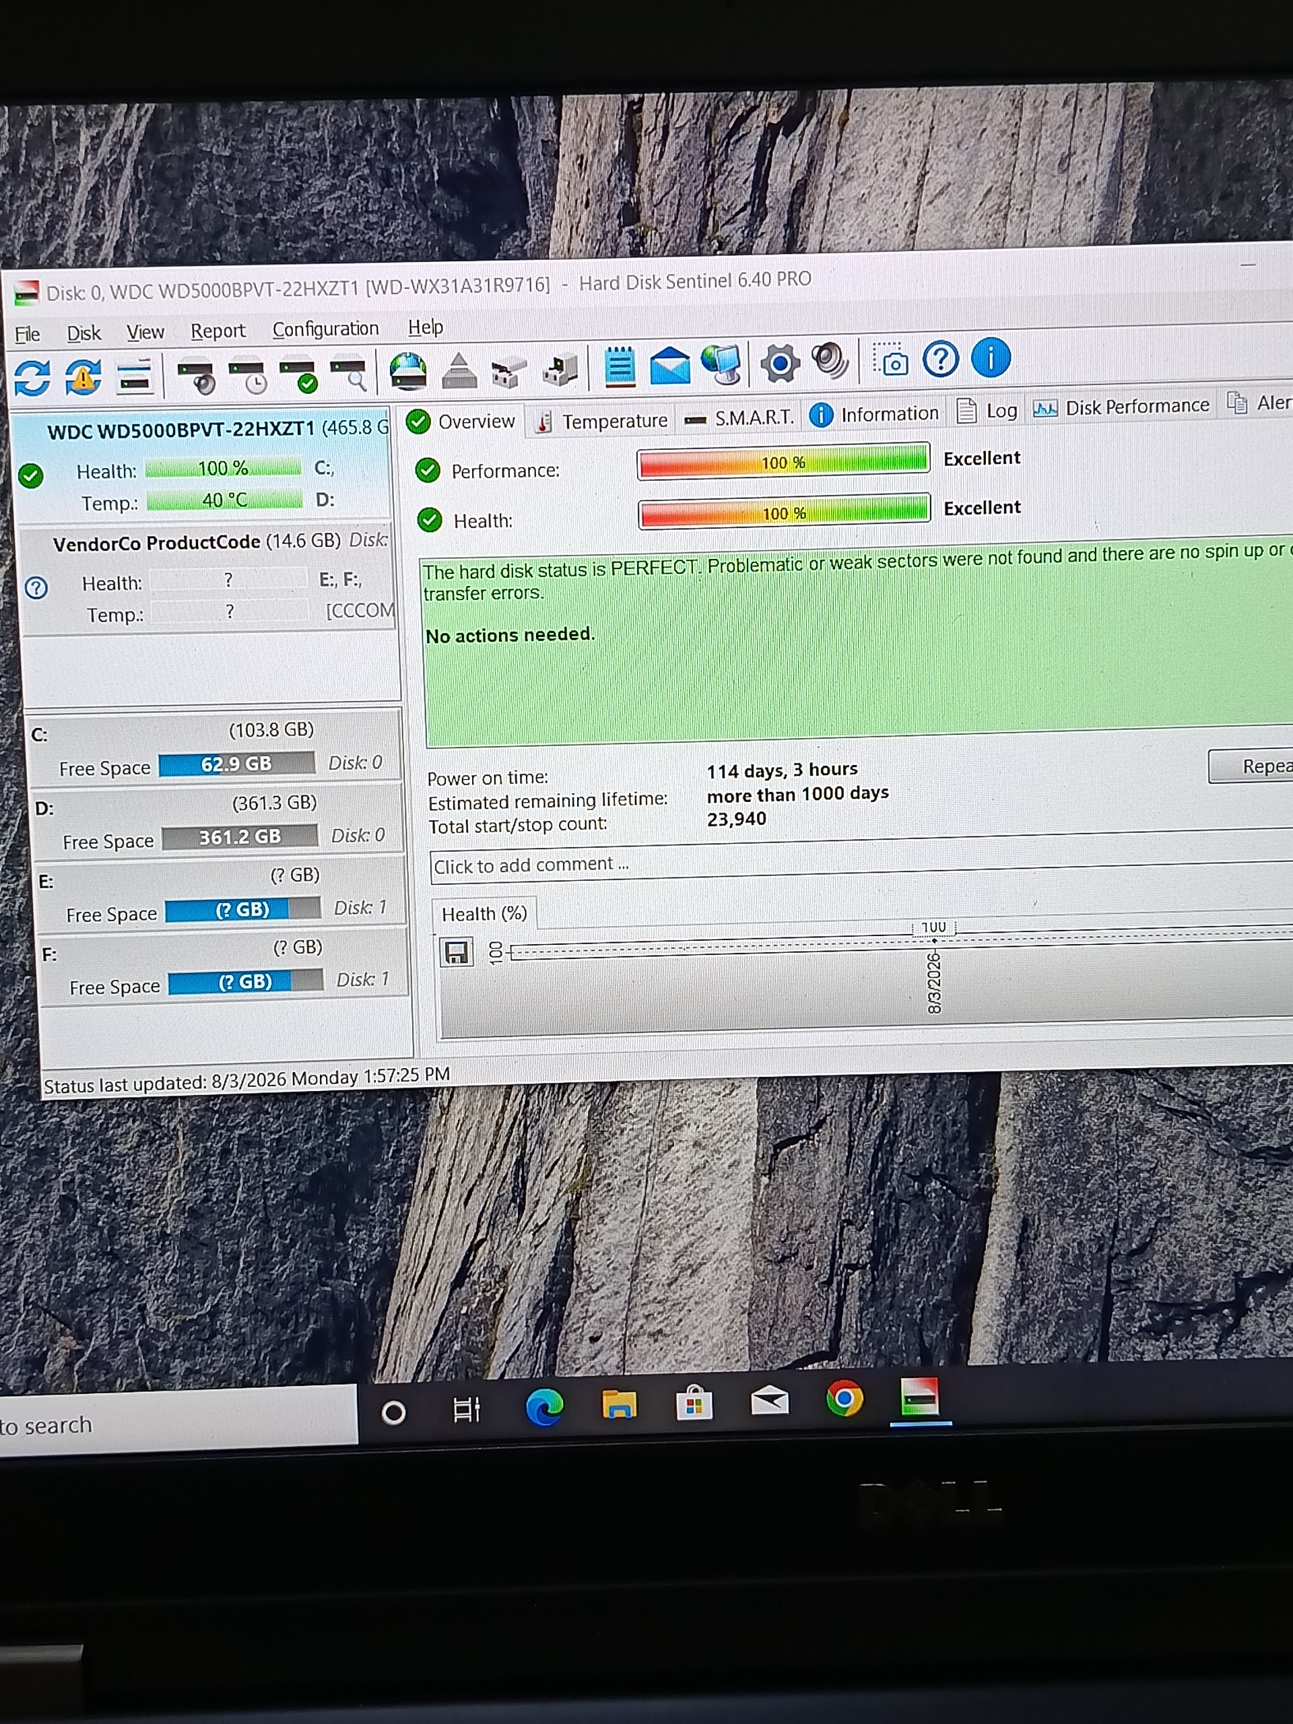Open the Report menu
Screen dimensions: 1293x1724
pyautogui.click(x=218, y=331)
